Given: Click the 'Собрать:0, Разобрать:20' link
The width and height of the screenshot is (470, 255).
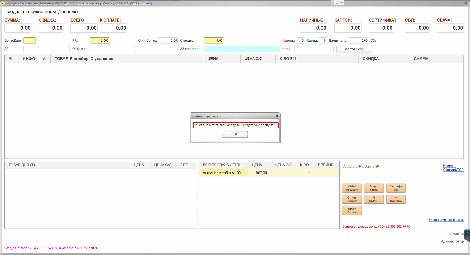Looking at the screenshot, I should (360, 166).
